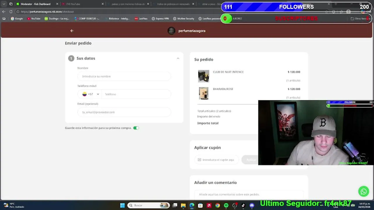This screenshot has width=374, height=210.
Task: Open the McAfee Security bookmark
Action: coord(184,19)
